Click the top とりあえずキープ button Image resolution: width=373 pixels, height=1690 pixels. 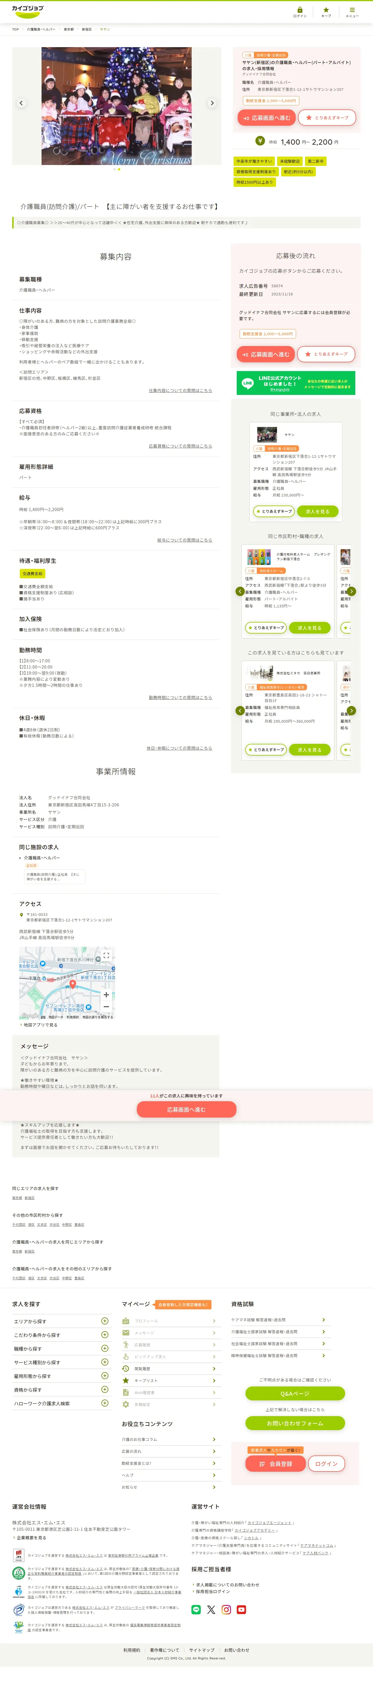coord(327,118)
